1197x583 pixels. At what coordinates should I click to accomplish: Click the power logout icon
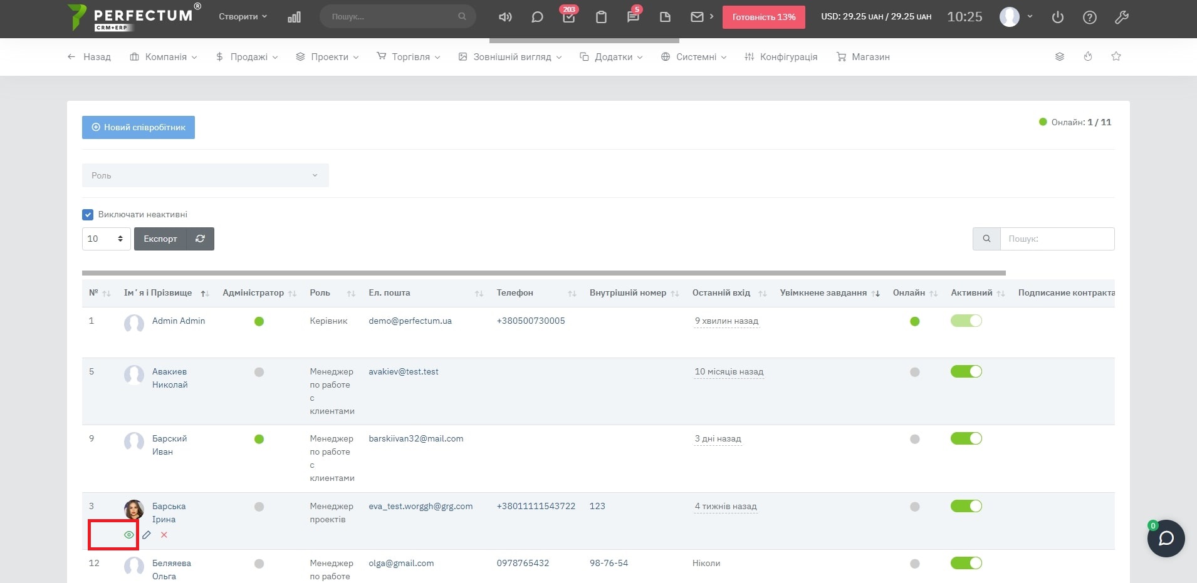pos(1058,18)
